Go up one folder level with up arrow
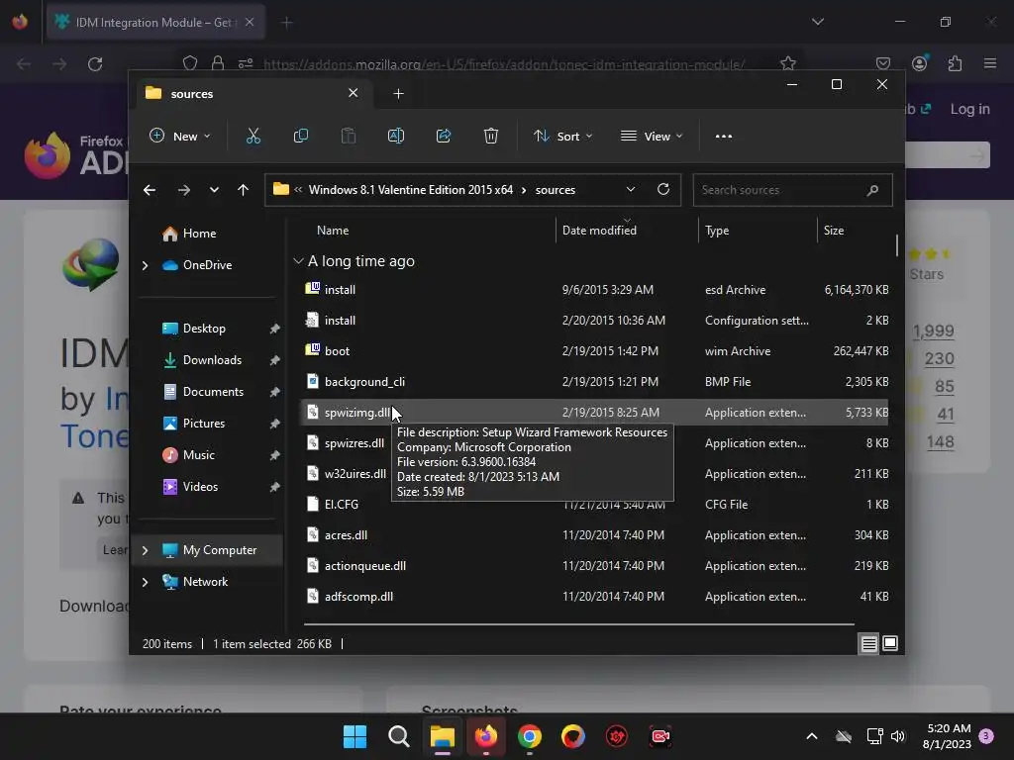This screenshot has height=760, width=1014. [244, 190]
